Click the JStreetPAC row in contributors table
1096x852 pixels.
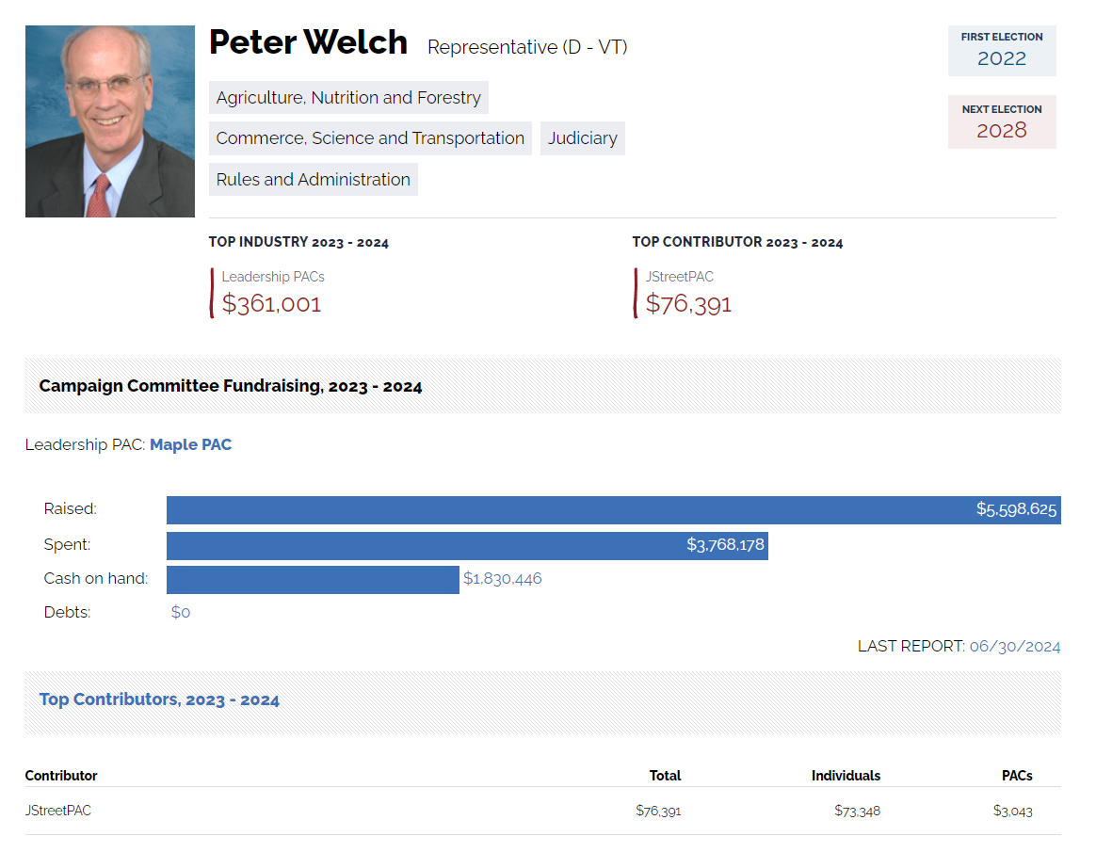58,811
